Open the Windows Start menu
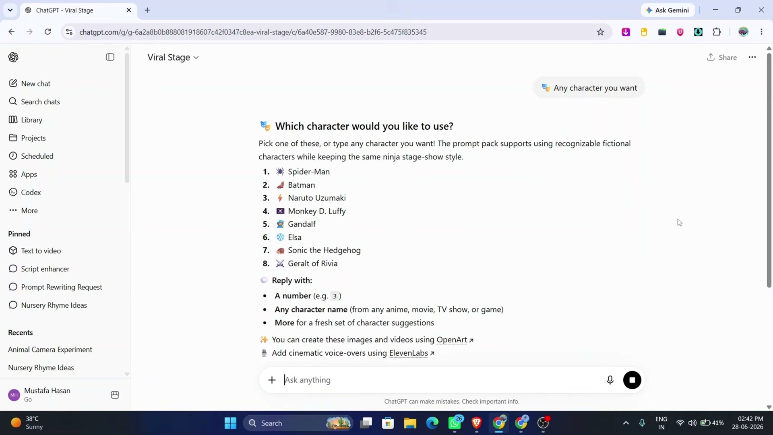This screenshot has width=773, height=435. (x=230, y=423)
